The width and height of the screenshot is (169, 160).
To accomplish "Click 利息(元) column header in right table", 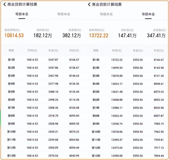I will click(x=159, y=50).
